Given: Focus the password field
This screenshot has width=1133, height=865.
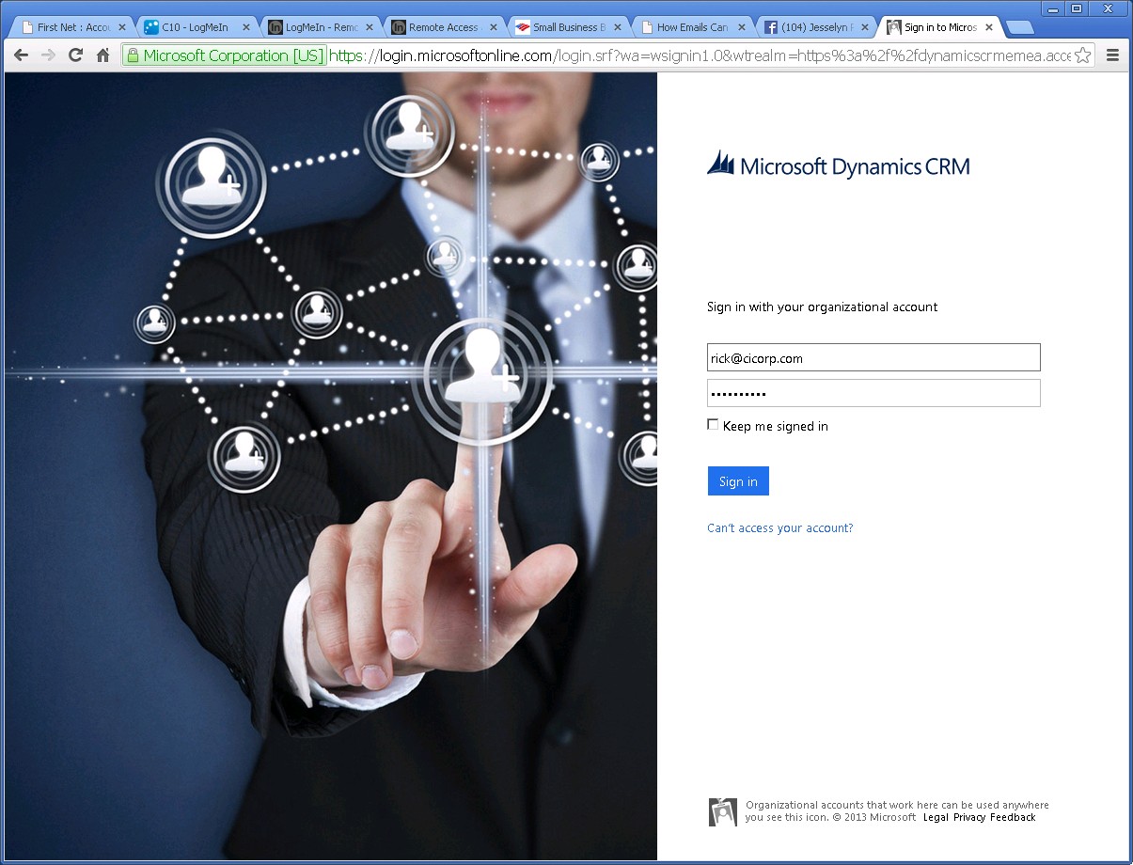Looking at the screenshot, I should [x=873, y=393].
